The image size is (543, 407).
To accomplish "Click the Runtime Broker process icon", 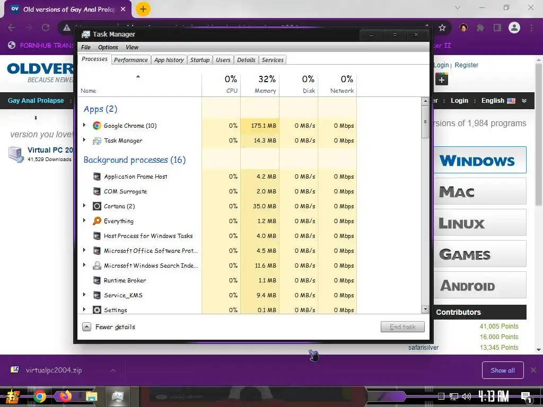I will pyautogui.click(x=97, y=280).
